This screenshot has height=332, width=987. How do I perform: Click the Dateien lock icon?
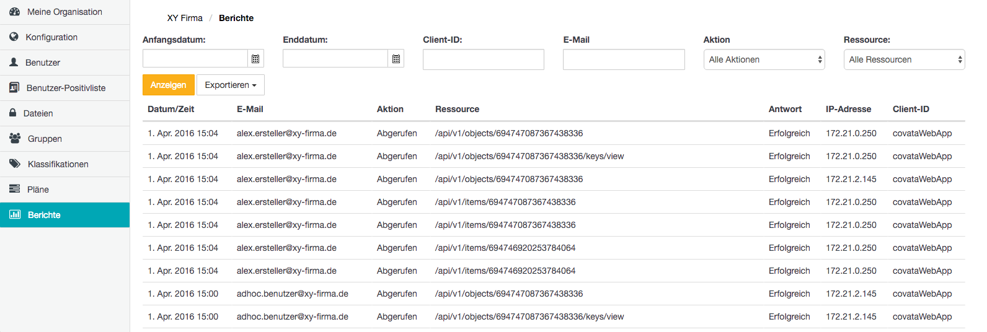(13, 113)
